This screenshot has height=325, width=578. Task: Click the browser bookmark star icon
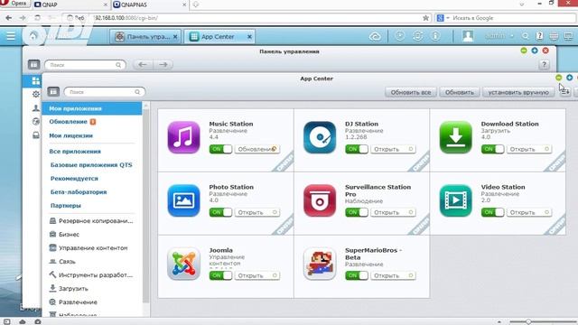425,18
